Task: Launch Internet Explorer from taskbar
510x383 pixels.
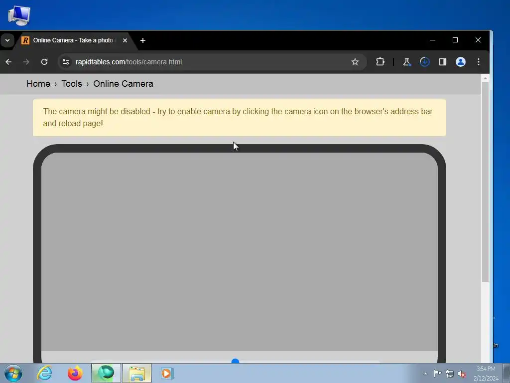Action: [44, 373]
